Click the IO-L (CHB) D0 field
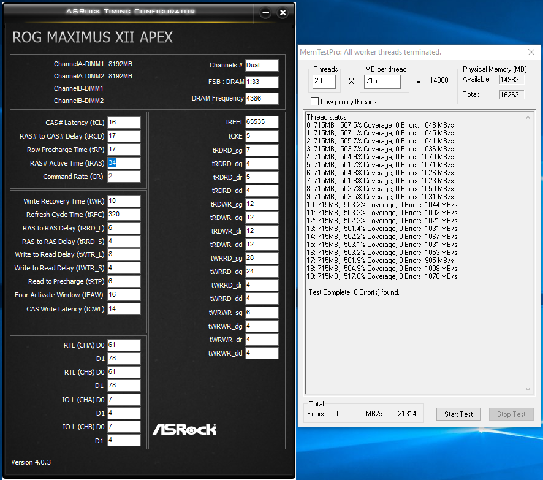 124,427
